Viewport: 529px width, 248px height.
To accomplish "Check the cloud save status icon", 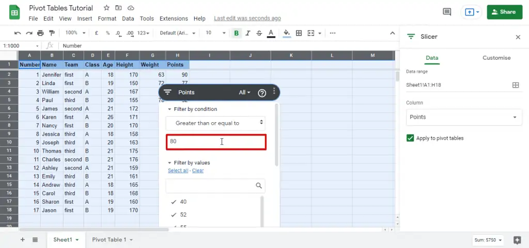I will (131, 8).
